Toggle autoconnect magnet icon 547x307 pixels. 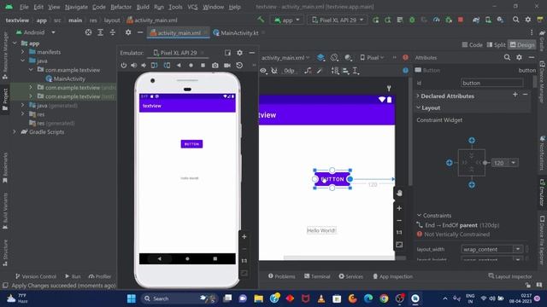coord(274,71)
